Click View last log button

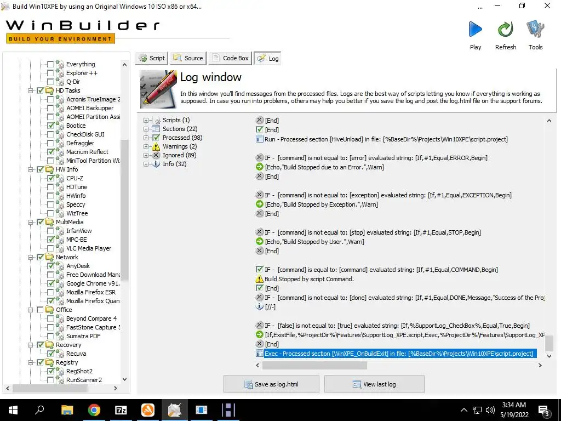(374, 384)
